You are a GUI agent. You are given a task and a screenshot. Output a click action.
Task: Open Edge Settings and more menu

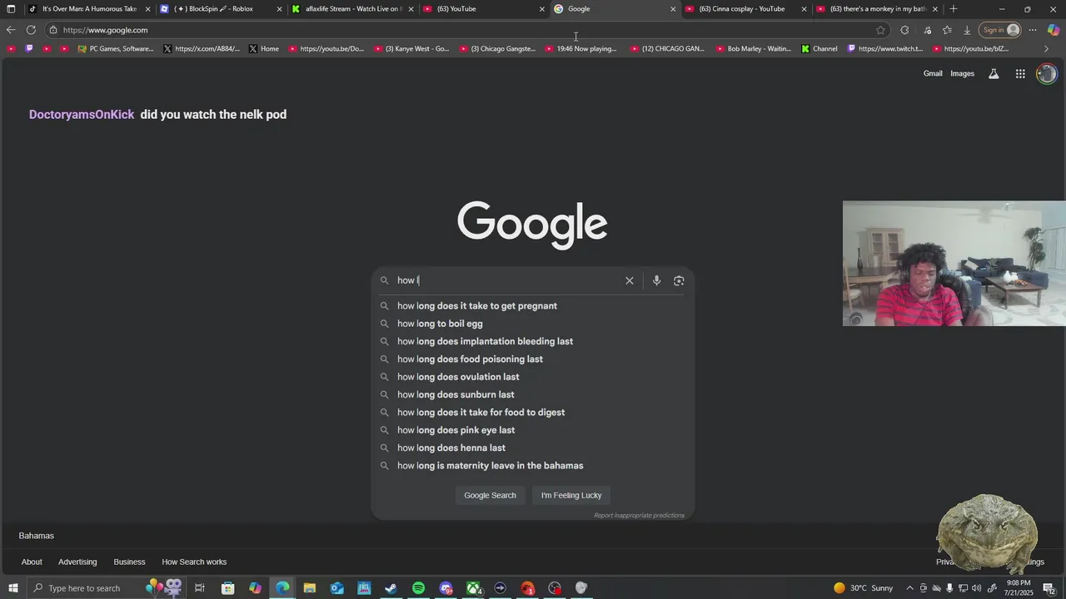tap(1033, 30)
